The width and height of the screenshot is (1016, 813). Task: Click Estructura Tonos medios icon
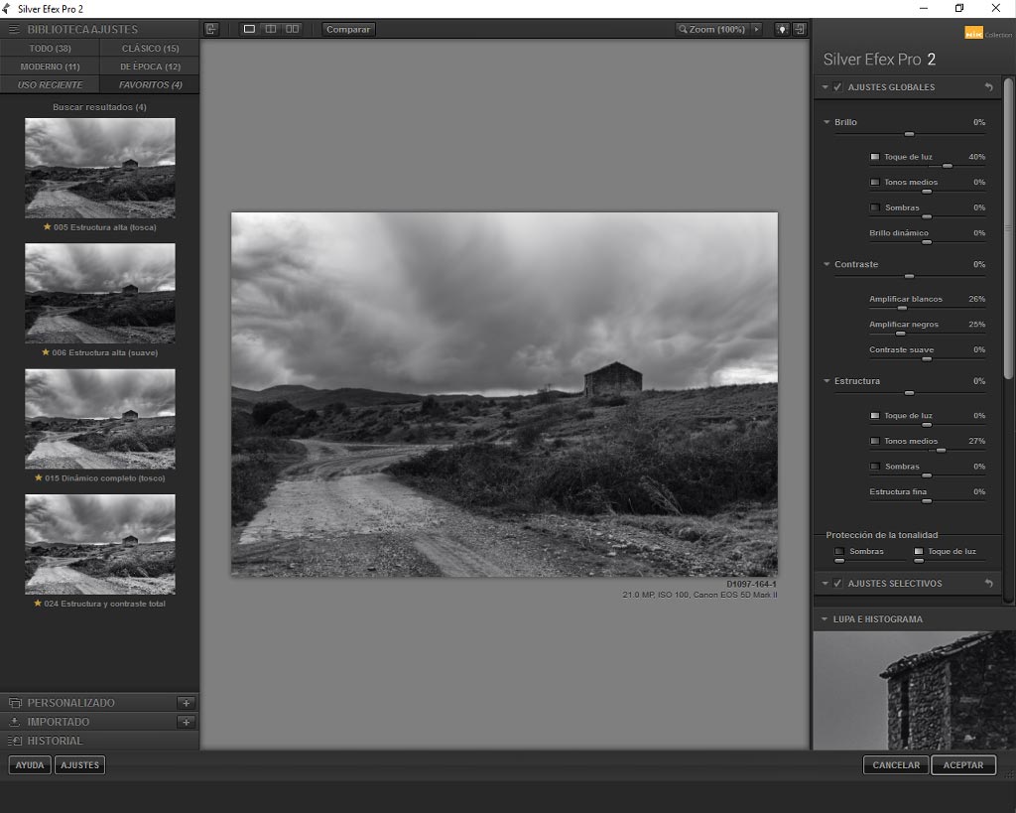[875, 441]
